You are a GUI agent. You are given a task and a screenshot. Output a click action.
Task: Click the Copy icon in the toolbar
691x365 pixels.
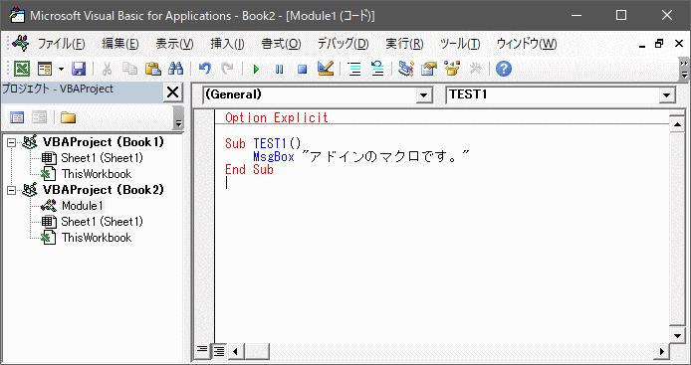click(129, 69)
